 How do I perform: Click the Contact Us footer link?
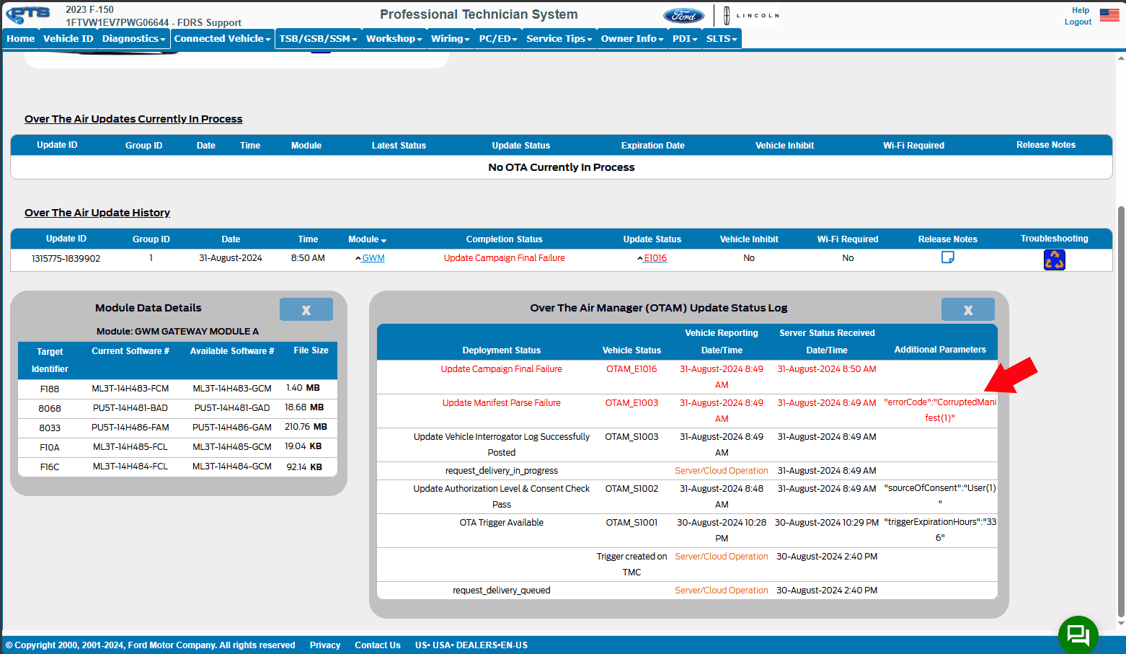(x=377, y=645)
